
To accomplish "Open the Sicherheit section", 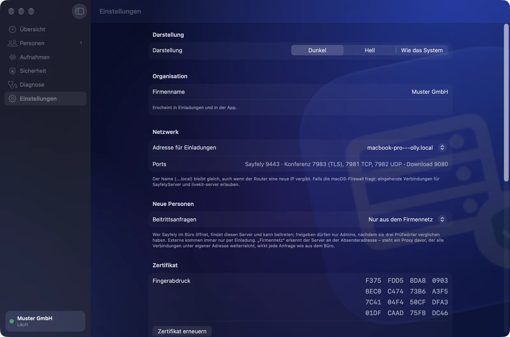I will (x=45, y=71).
